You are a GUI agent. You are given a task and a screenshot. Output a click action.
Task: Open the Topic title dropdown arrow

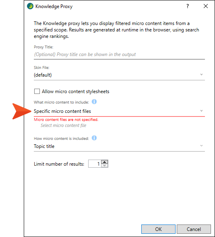click(201, 146)
